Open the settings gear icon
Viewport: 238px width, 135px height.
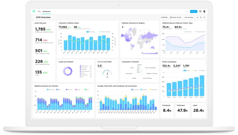point(201,11)
